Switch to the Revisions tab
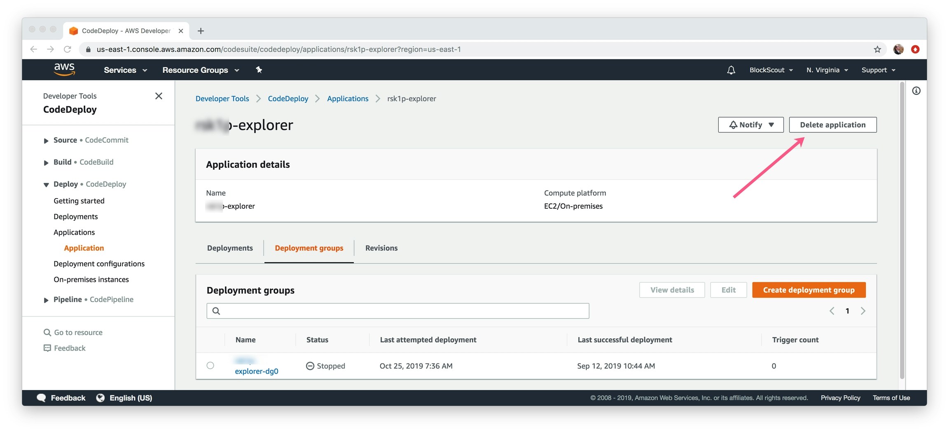949x432 pixels. click(381, 248)
